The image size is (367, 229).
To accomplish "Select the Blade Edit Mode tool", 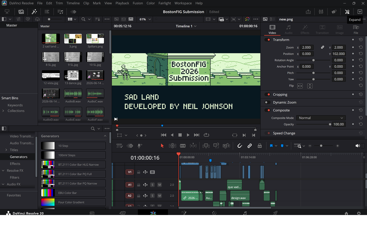I will (x=183, y=146).
